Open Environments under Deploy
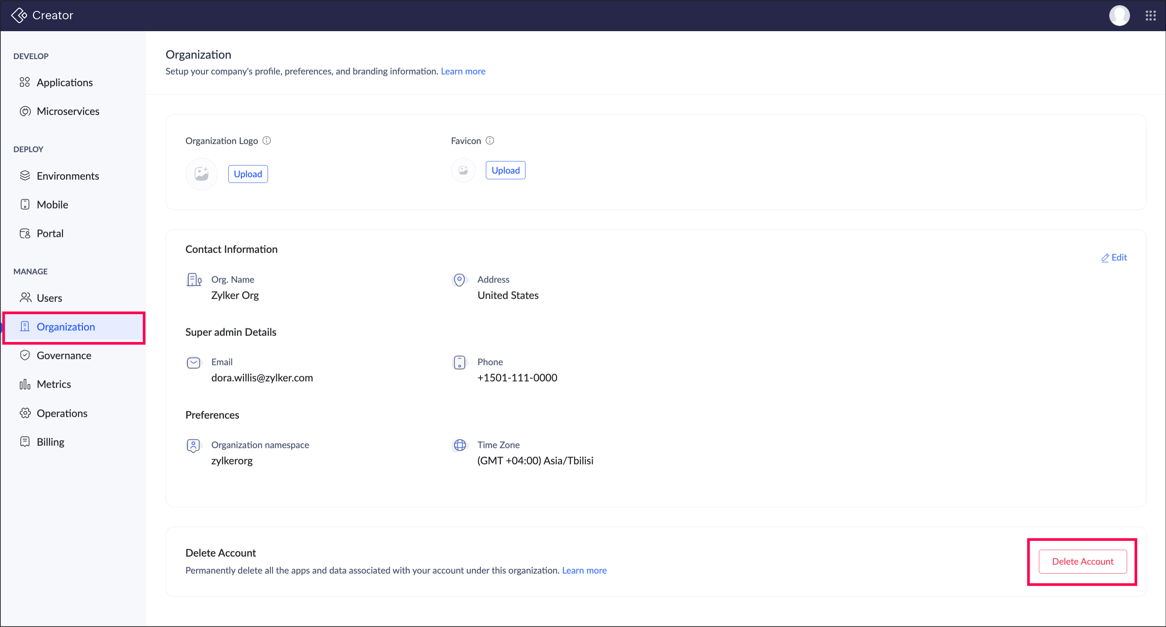The image size is (1166, 627). coord(68,176)
